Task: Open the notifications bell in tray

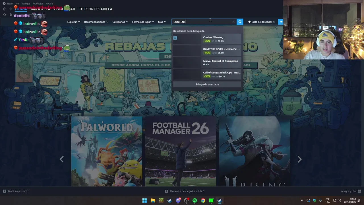Action: 359,200
